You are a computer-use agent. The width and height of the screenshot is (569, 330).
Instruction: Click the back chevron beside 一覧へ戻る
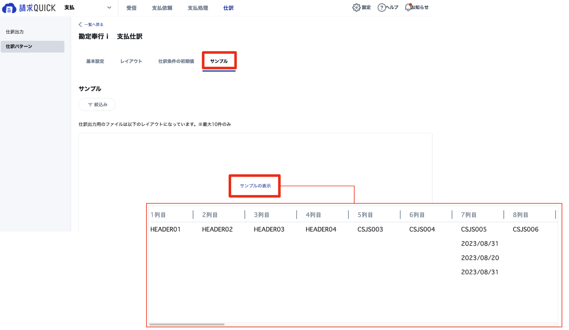point(80,24)
